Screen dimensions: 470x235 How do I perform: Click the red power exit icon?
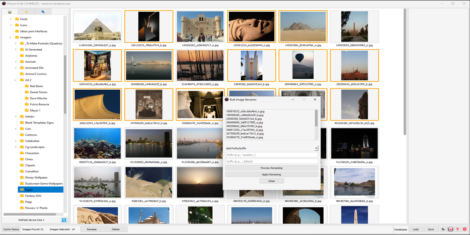tap(464, 229)
